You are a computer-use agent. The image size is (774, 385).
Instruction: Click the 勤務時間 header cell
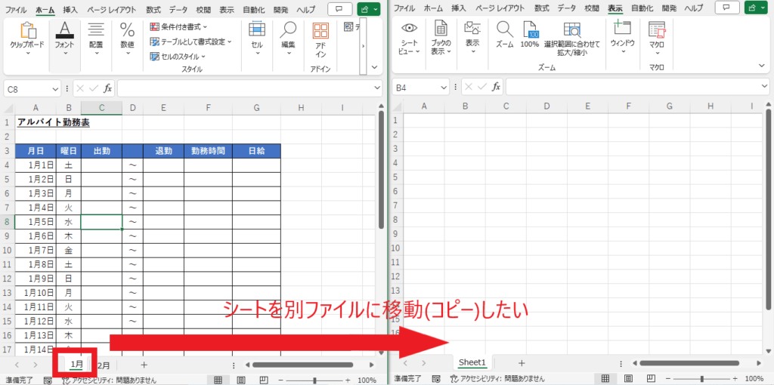(x=208, y=151)
